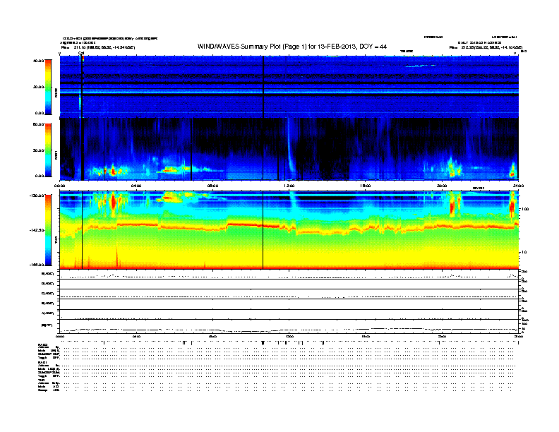Screen dimensions: 559x432
Task: Click the 00:00 time tick under RAD1
Action: pyautogui.click(x=59, y=186)
